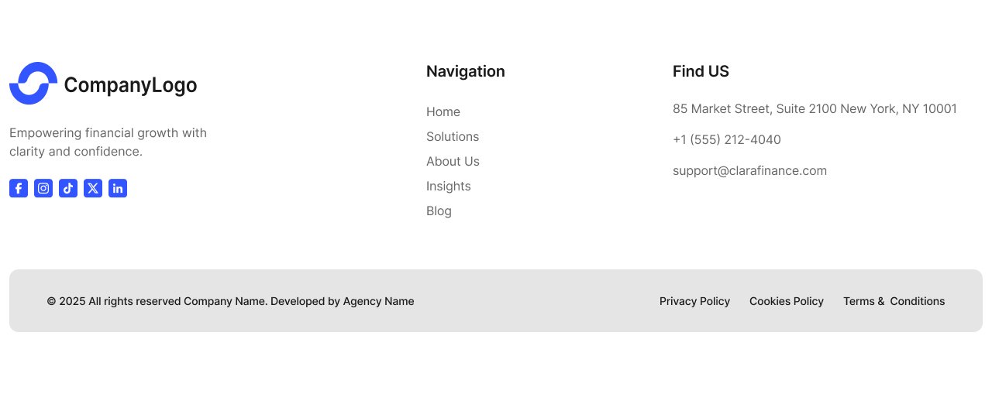Click the +1 (555) 212-4040 phone number

(x=727, y=140)
